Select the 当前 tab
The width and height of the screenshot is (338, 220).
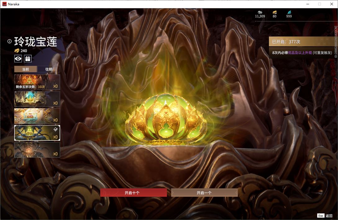26,69
